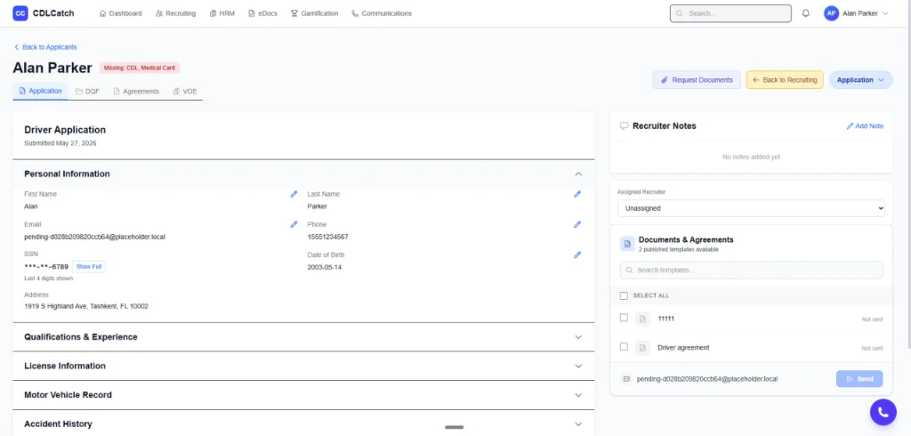Click the date of birth 2003-05-14

[x=325, y=268]
